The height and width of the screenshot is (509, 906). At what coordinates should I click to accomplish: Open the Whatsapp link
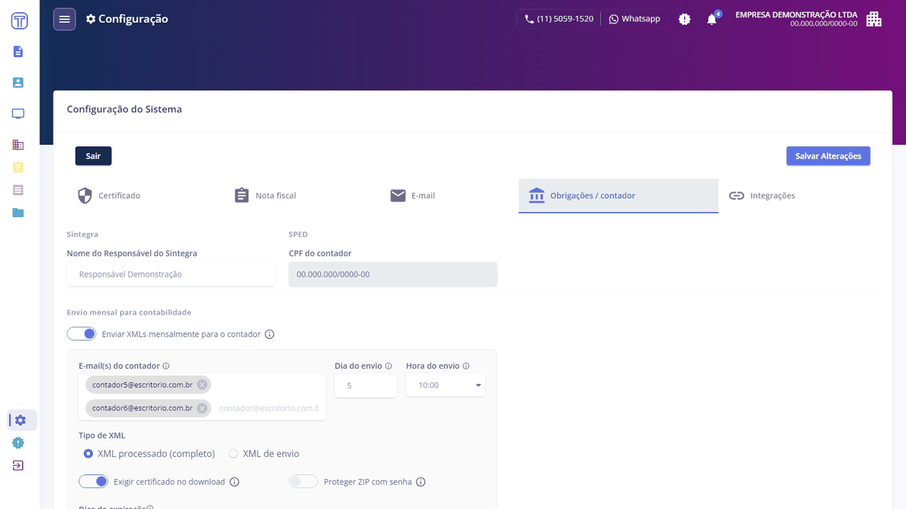tap(634, 19)
